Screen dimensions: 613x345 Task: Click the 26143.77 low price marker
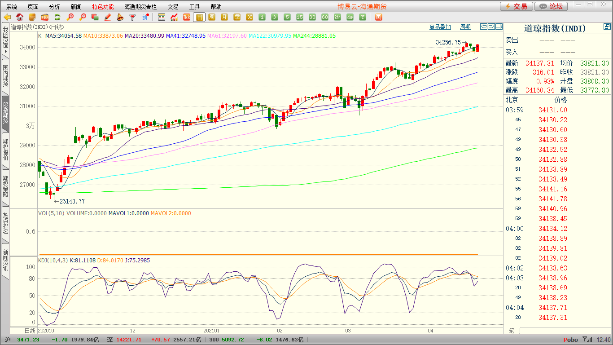[x=72, y=201]
